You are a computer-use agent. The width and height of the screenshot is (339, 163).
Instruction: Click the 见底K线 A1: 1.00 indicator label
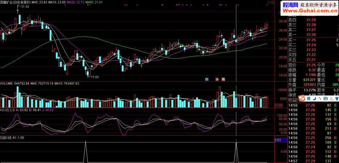coord(12,138)
